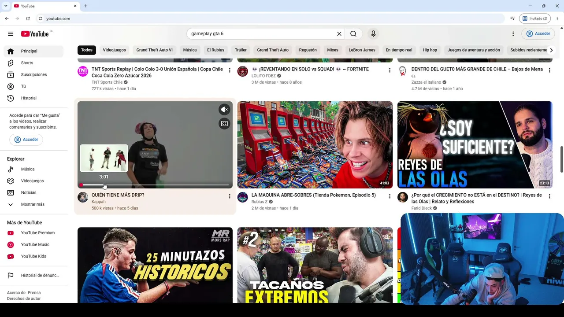Select the Todos filter chip

pyautogui.click(x=87, y=50)
